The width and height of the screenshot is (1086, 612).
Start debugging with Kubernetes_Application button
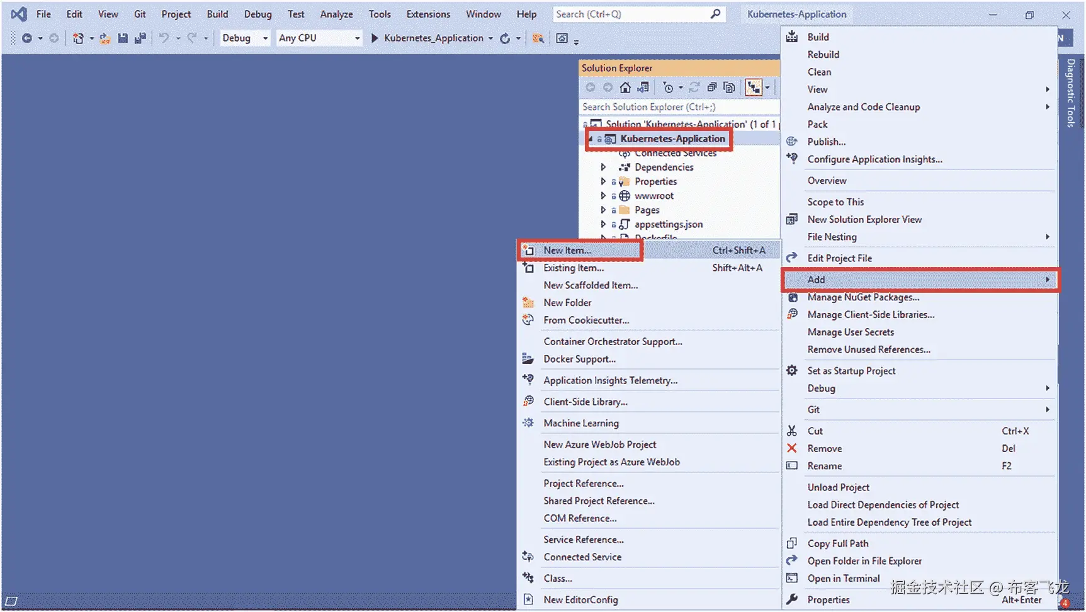[x=427, y=38]
